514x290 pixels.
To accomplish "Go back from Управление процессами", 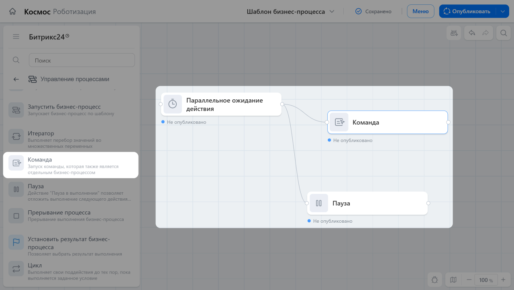I will 16,79.
